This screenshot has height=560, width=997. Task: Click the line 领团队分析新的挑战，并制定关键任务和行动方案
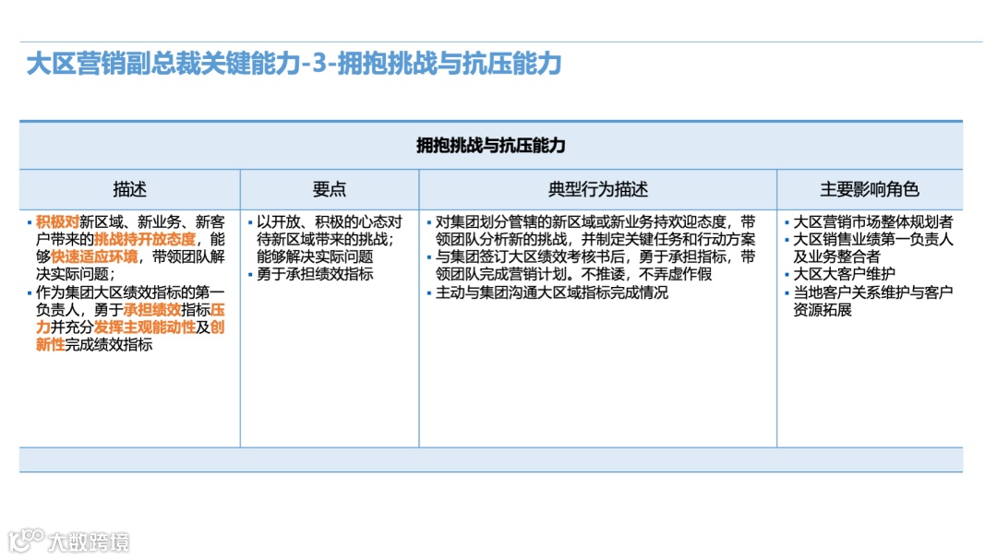tap(595, 240)
